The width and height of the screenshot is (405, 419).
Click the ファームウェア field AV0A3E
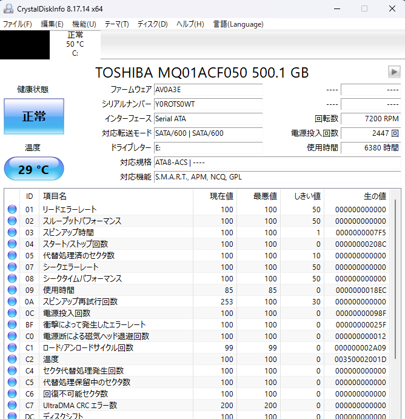pyautogui.click(x=209, y=90)
